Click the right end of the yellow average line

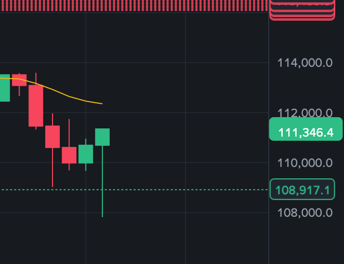[x=101, y=104]
